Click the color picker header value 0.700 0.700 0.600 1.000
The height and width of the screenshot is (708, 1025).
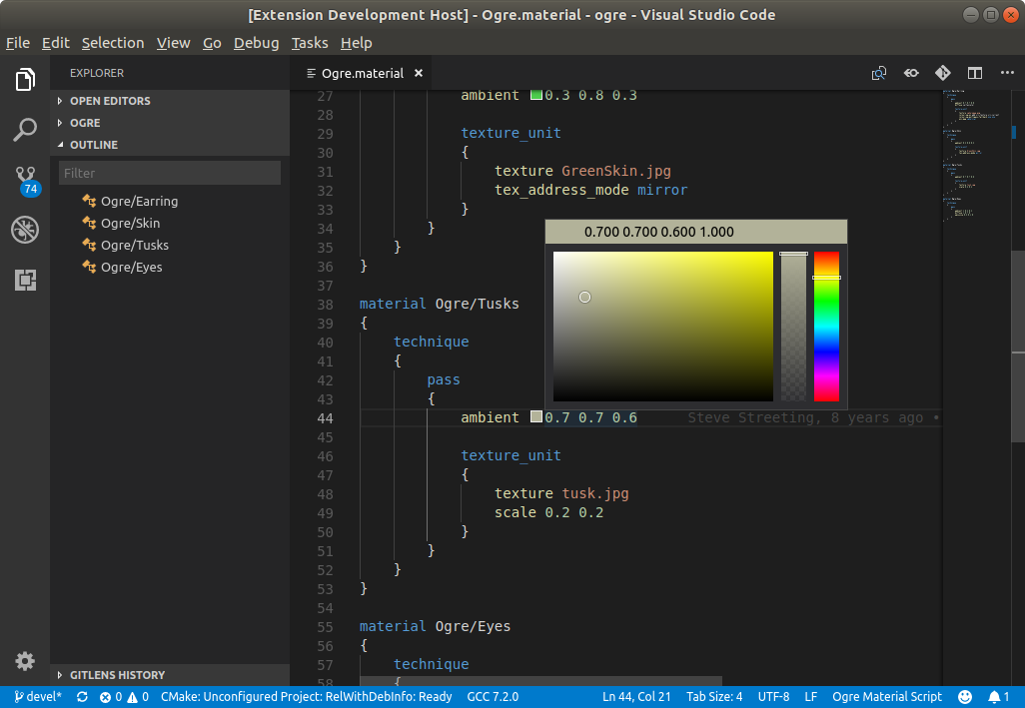[x=658, y=232]
